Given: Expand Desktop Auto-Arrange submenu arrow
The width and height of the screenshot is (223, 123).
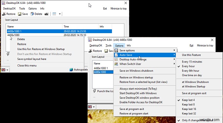Looking at the screenshot, I should 174,59.
